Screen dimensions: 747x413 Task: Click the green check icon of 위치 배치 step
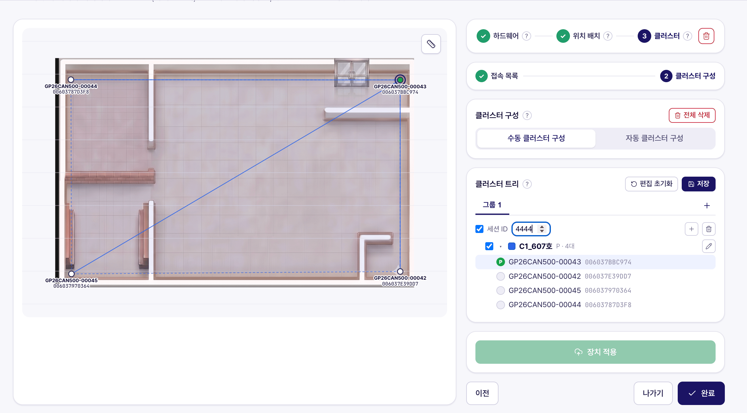pos(563,36)
